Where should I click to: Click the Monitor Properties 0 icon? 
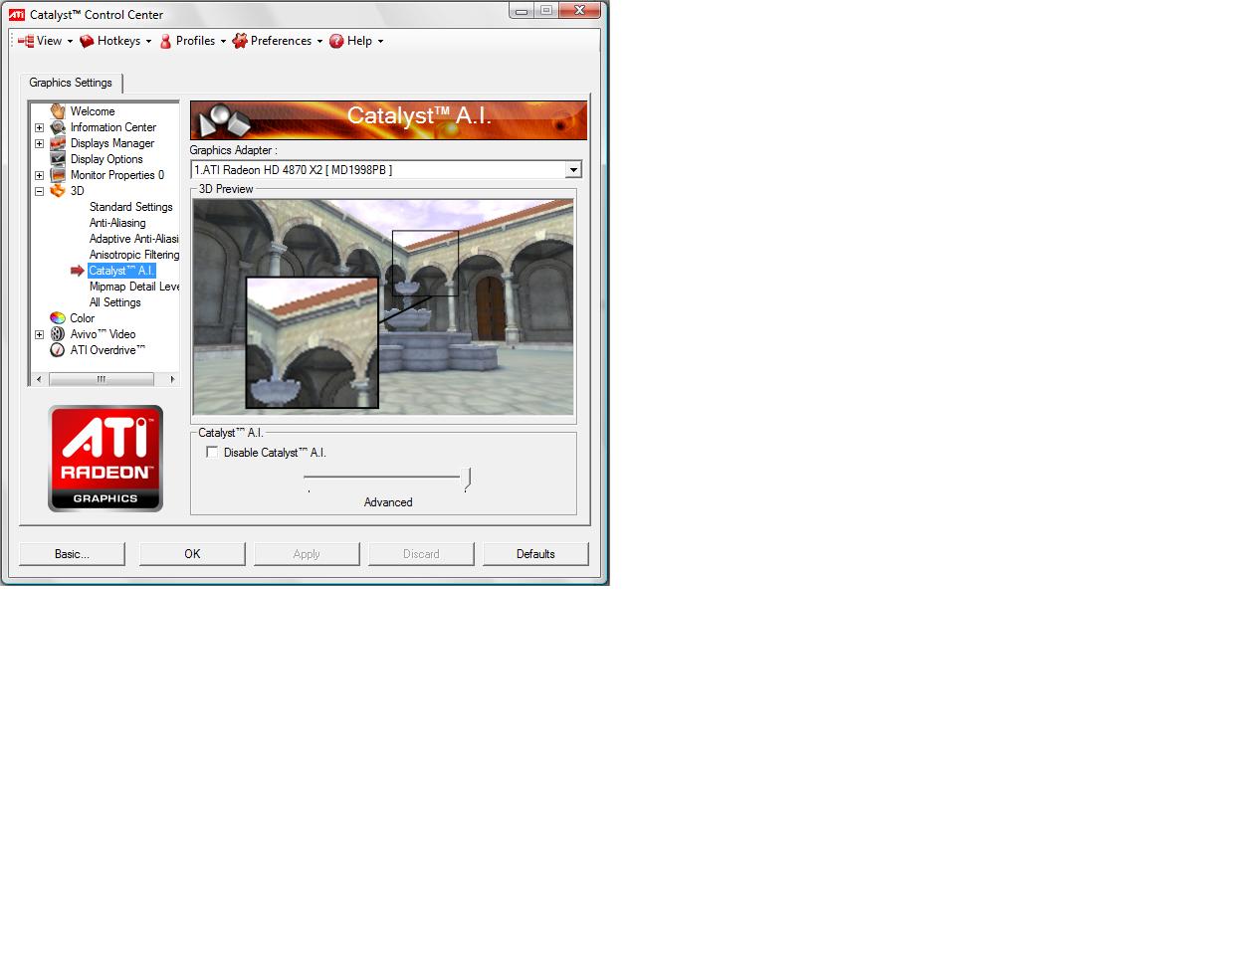pyautogui.click(x=58, y=175)
